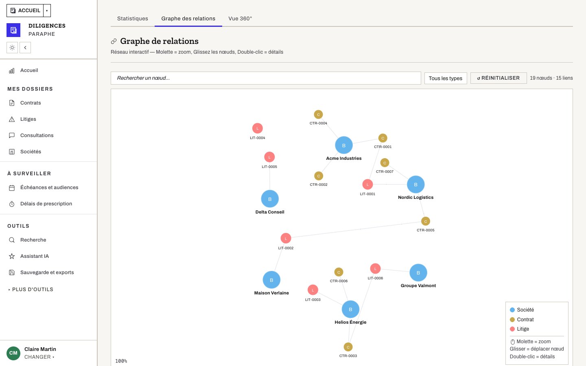Select the Acme Industries node
This screenshot has height=366, width=586.
pyautogui.click(x=344, y=145)
